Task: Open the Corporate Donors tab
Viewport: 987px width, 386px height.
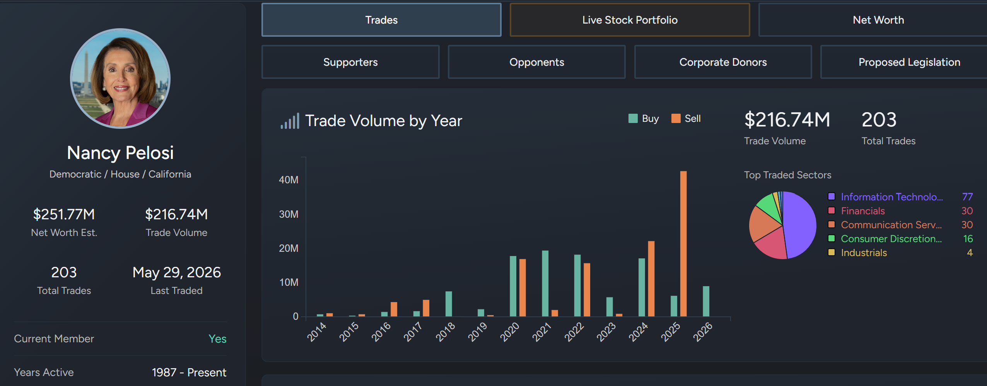Action: click(723, 62)
